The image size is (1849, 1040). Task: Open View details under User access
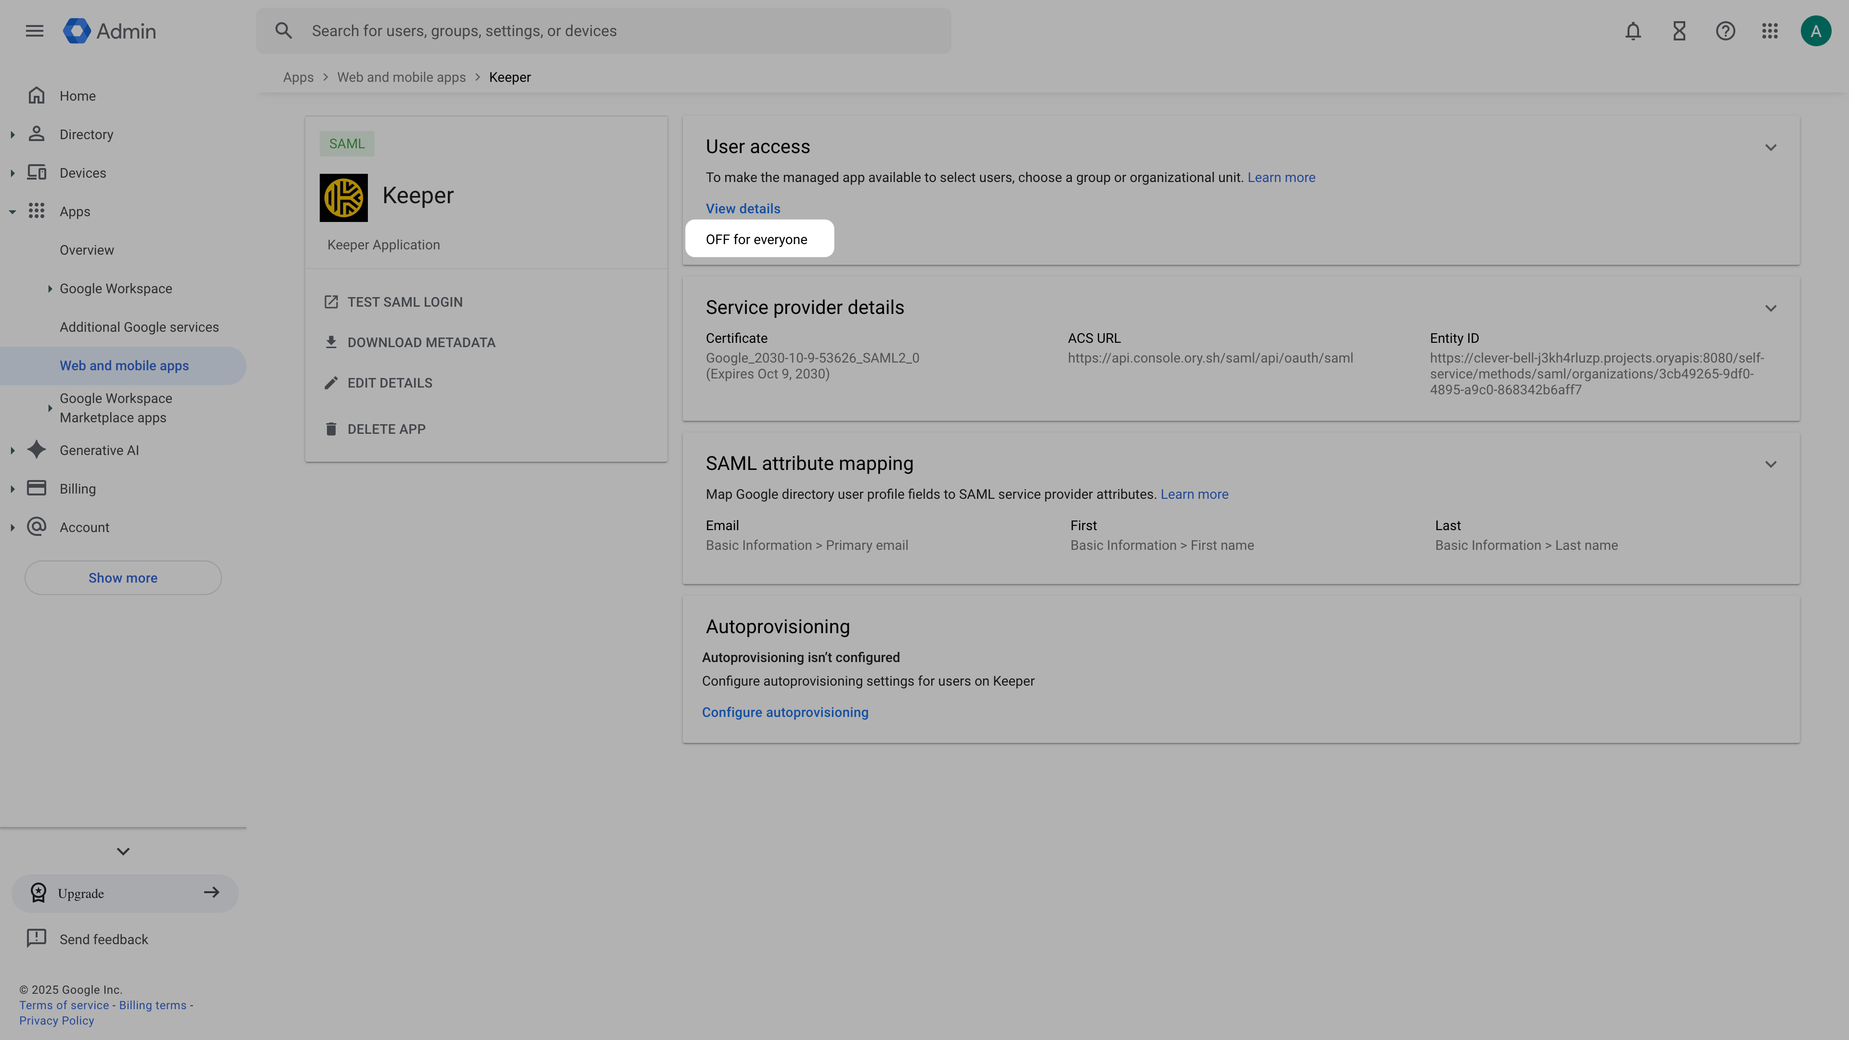click(x=742, y=208)
